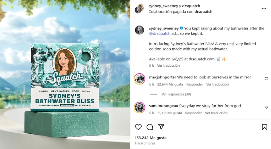271x149 pixels.
Task: Share post via paper plane icon
Action: tap(161, 127)
